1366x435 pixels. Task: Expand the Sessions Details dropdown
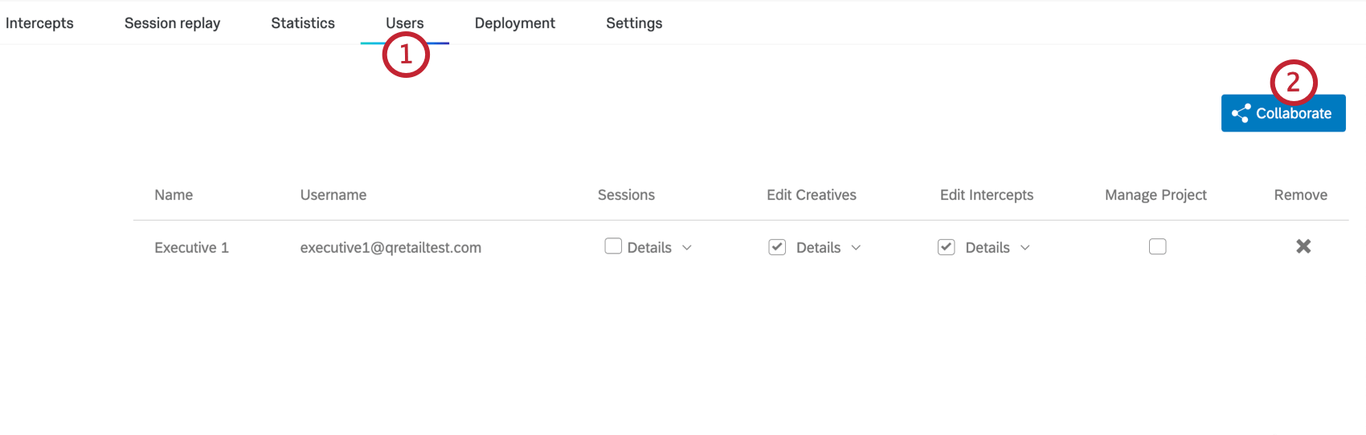[687, 248]
